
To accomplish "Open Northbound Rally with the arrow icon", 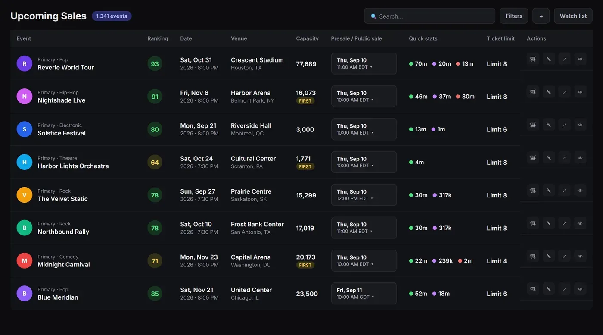I will [x=565, y=223].
